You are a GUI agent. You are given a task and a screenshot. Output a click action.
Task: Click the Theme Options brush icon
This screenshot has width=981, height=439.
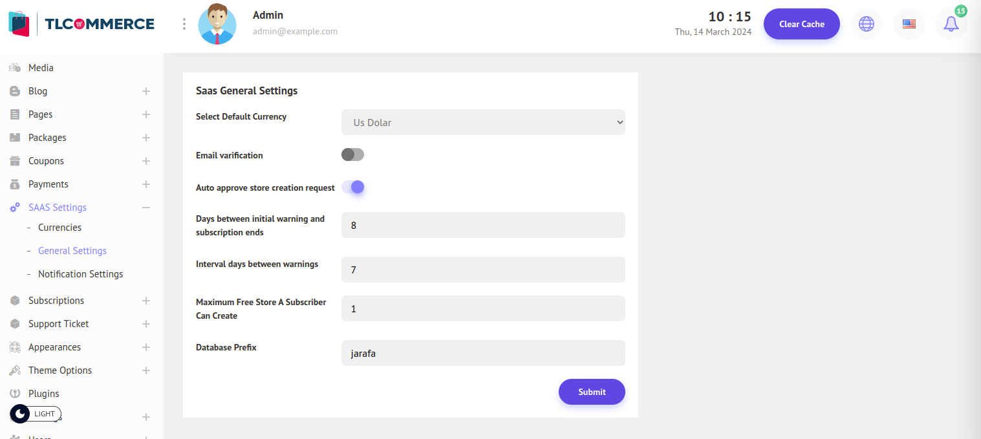click(x=15, y=370)
